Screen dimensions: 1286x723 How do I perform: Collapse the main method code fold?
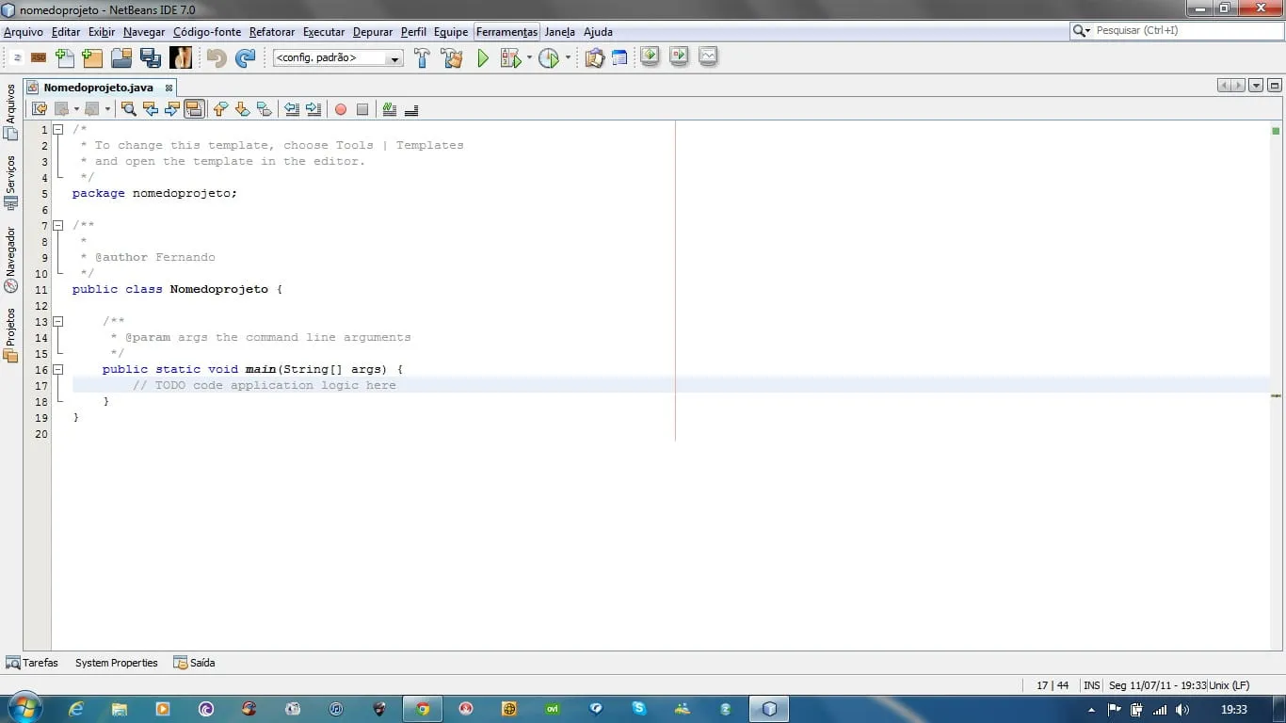tap(57, 370)
